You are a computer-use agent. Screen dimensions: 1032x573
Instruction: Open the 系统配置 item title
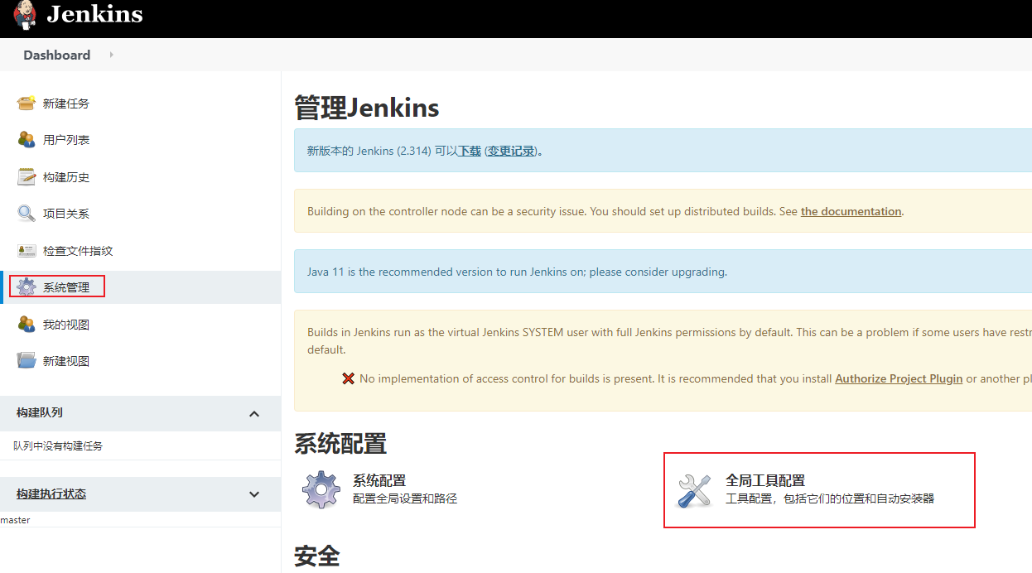[x=379, y=480]
